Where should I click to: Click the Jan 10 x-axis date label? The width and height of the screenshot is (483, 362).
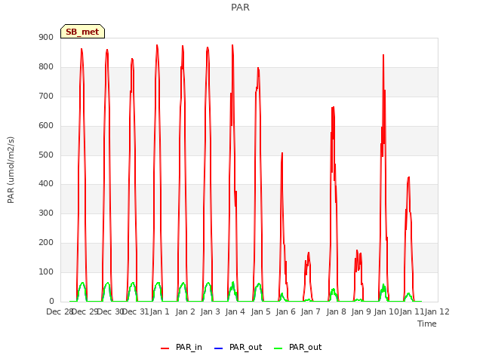point(386,311)
